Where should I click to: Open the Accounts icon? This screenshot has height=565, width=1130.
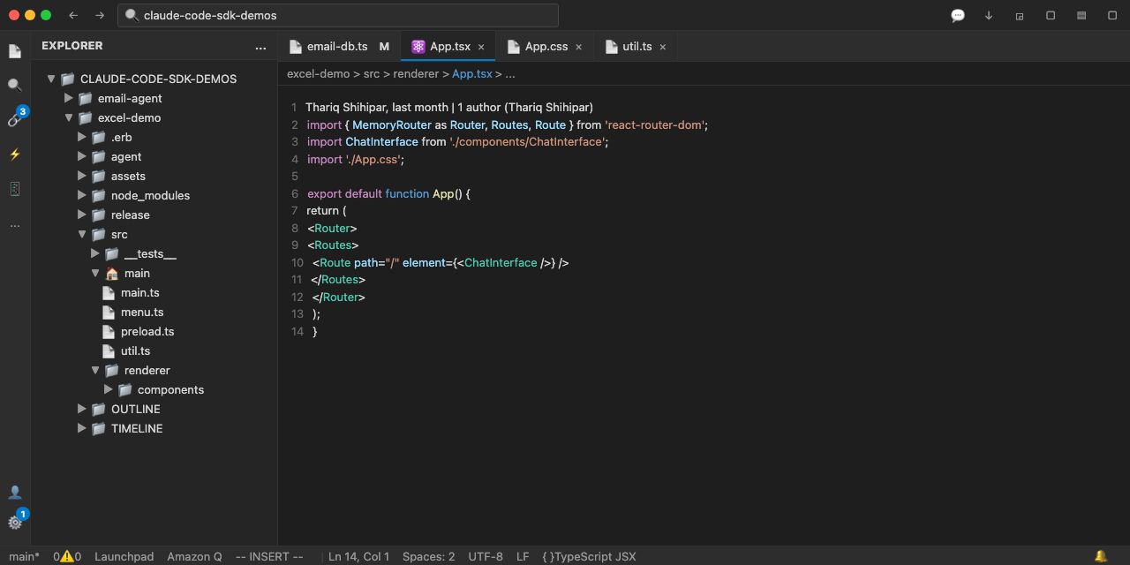15,493
